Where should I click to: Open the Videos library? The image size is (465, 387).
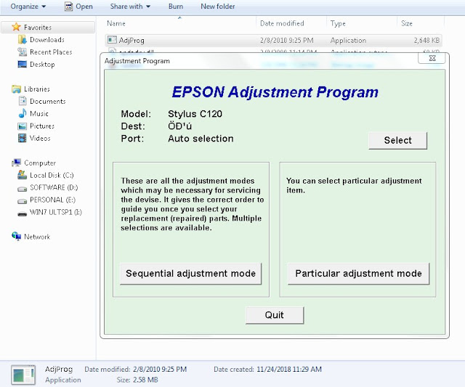[40, 139]
